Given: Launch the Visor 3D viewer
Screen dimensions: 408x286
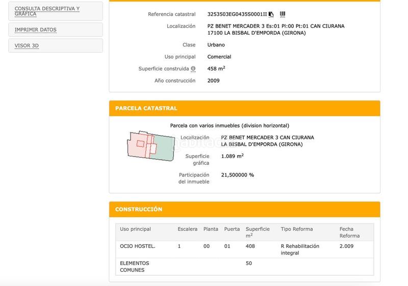Looking at the screenshot, I should tap(27, 46).
